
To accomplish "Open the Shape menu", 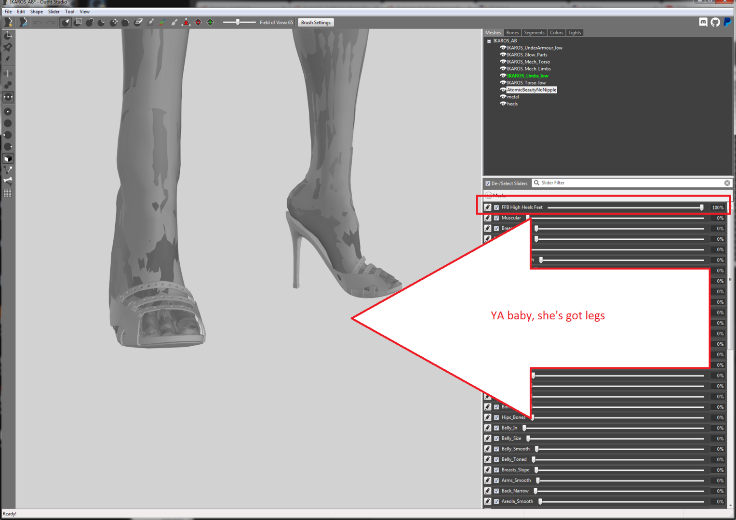I will 36,12.
